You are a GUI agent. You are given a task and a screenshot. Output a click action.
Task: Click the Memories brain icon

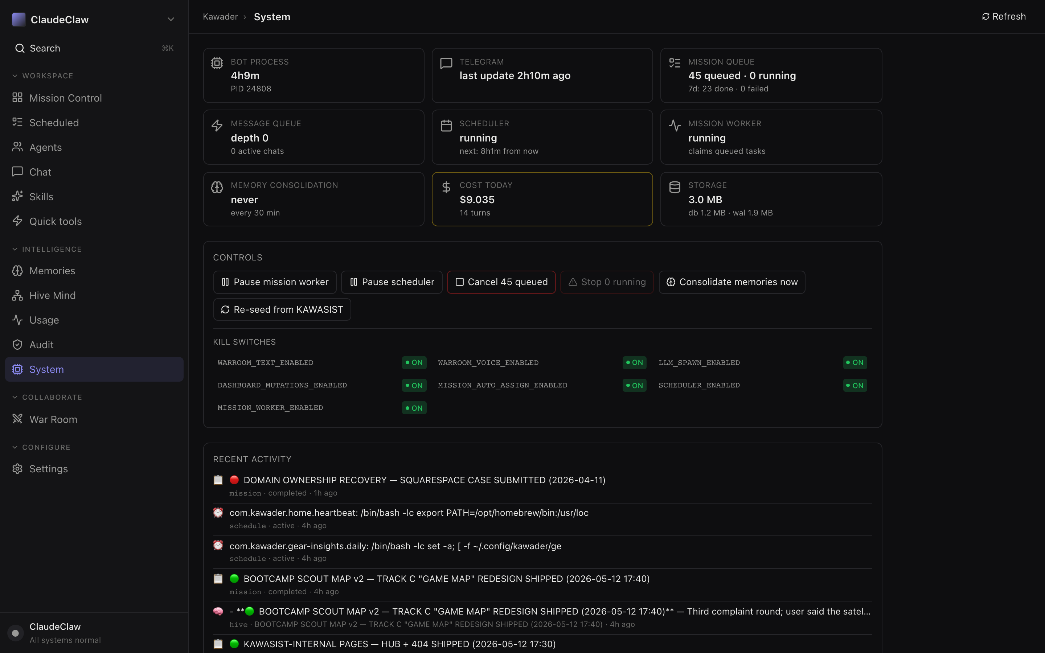click(x=17, y=270)
